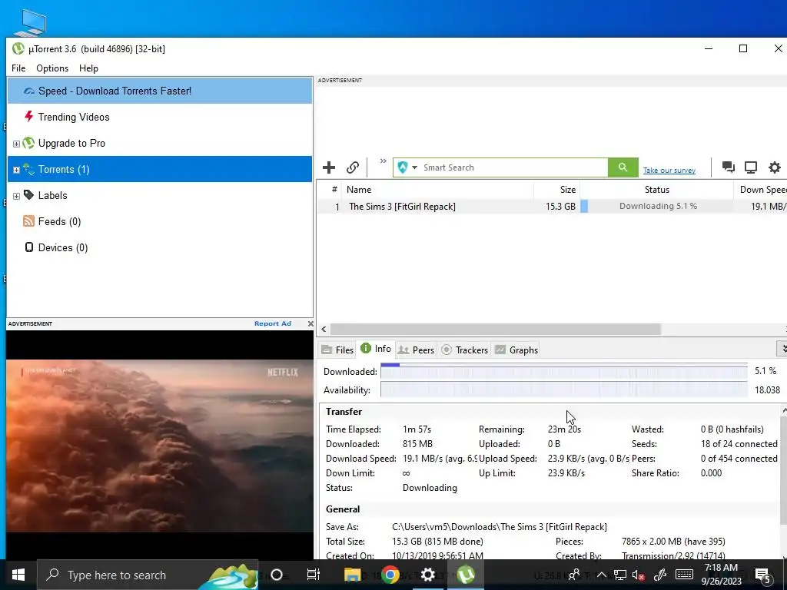Click the uTorrent taskbar icon
This screenshot has width=787, height=590.
pos(465,575)
